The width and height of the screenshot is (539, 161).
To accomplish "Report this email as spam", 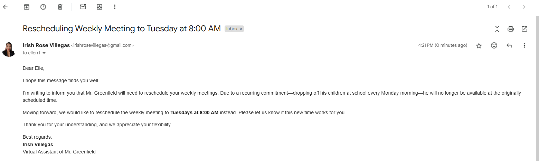I will pos(43,7).
